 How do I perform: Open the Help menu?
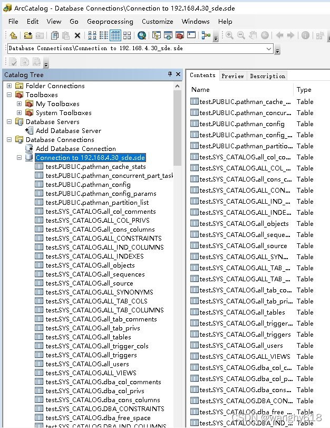(x=225, y=21)
